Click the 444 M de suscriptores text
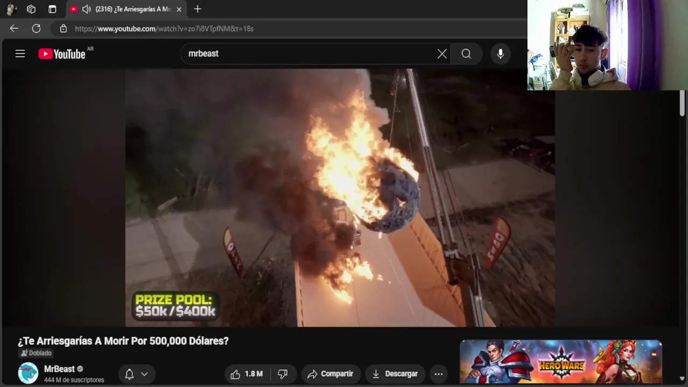The height and width of the screenshot is (387, 688). (74, 380)
